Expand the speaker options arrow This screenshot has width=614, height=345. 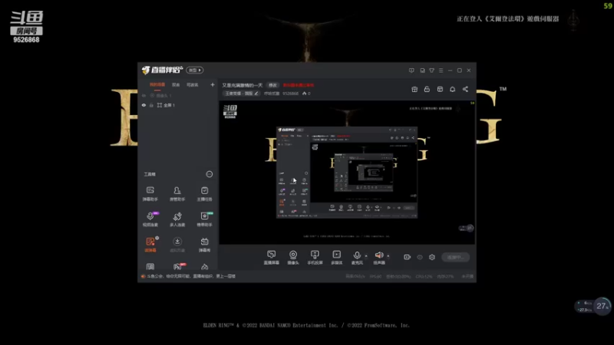[388, 256]
